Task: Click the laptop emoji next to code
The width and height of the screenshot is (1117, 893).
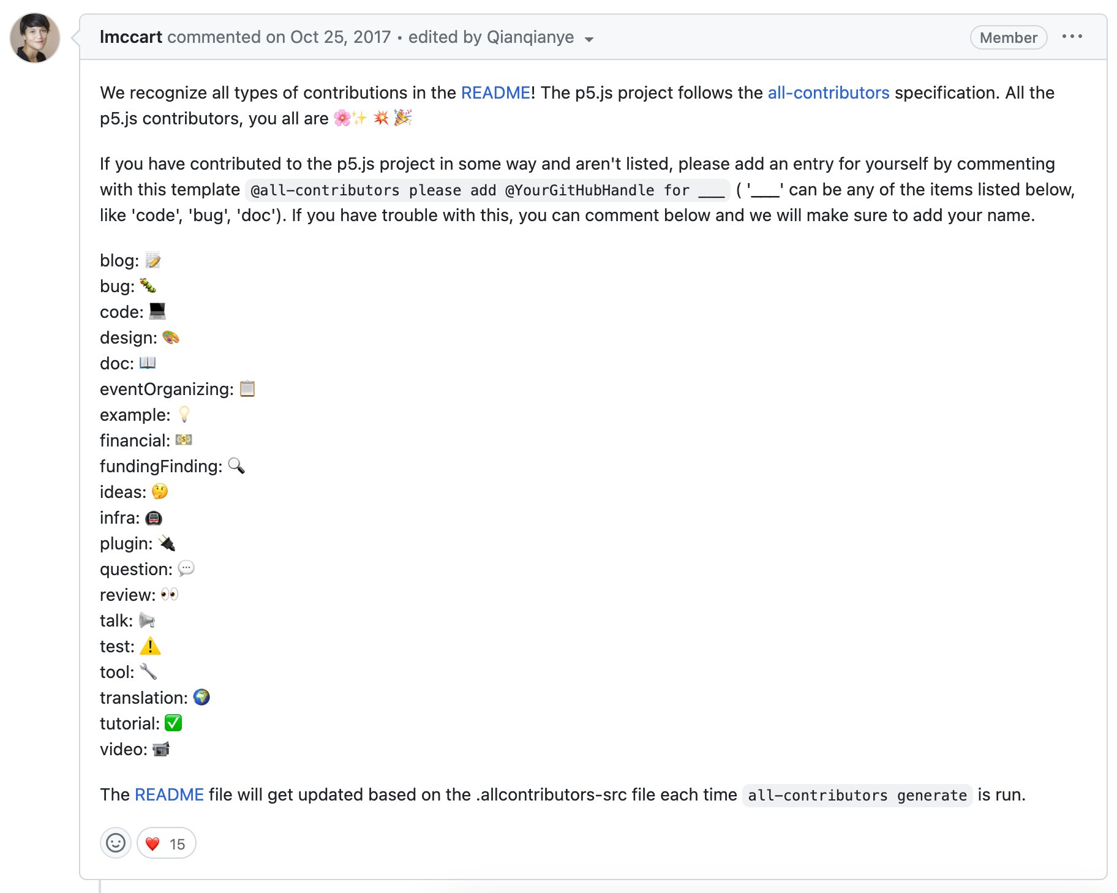Action: (x=157, y=311)
